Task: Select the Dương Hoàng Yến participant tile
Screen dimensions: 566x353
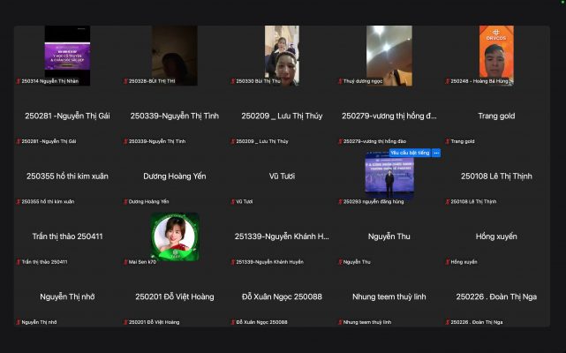Action: (x=174, y=176)
